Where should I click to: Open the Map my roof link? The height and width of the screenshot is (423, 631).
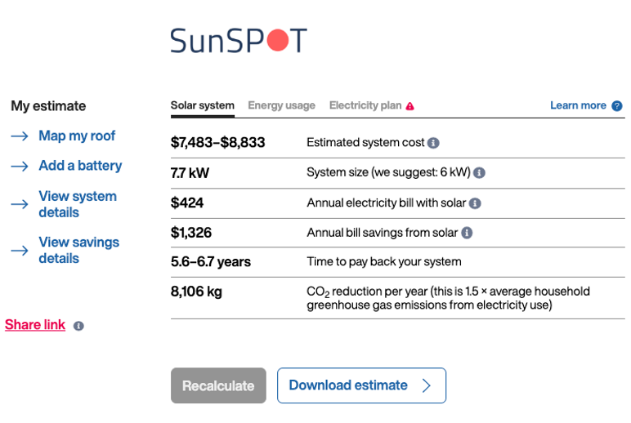click(x=77, y=136)
